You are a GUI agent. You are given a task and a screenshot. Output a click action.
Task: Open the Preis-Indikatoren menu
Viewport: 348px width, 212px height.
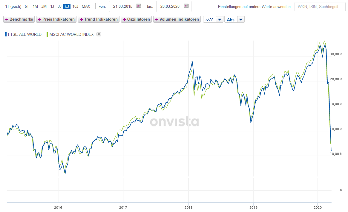56,19
